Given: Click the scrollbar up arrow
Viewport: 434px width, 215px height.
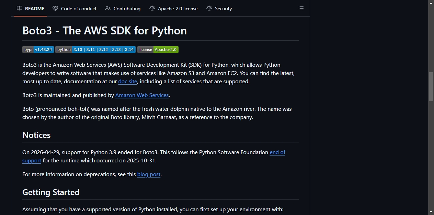Looking at the screenshot, I should [431, 3].
